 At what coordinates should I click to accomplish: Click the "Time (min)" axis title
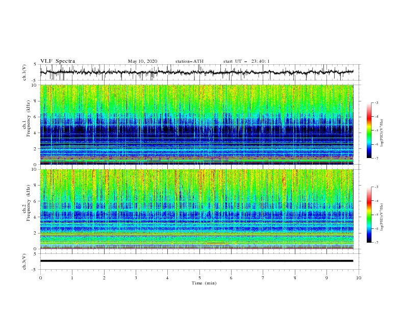pyautogui.click(x=204, y=283)
